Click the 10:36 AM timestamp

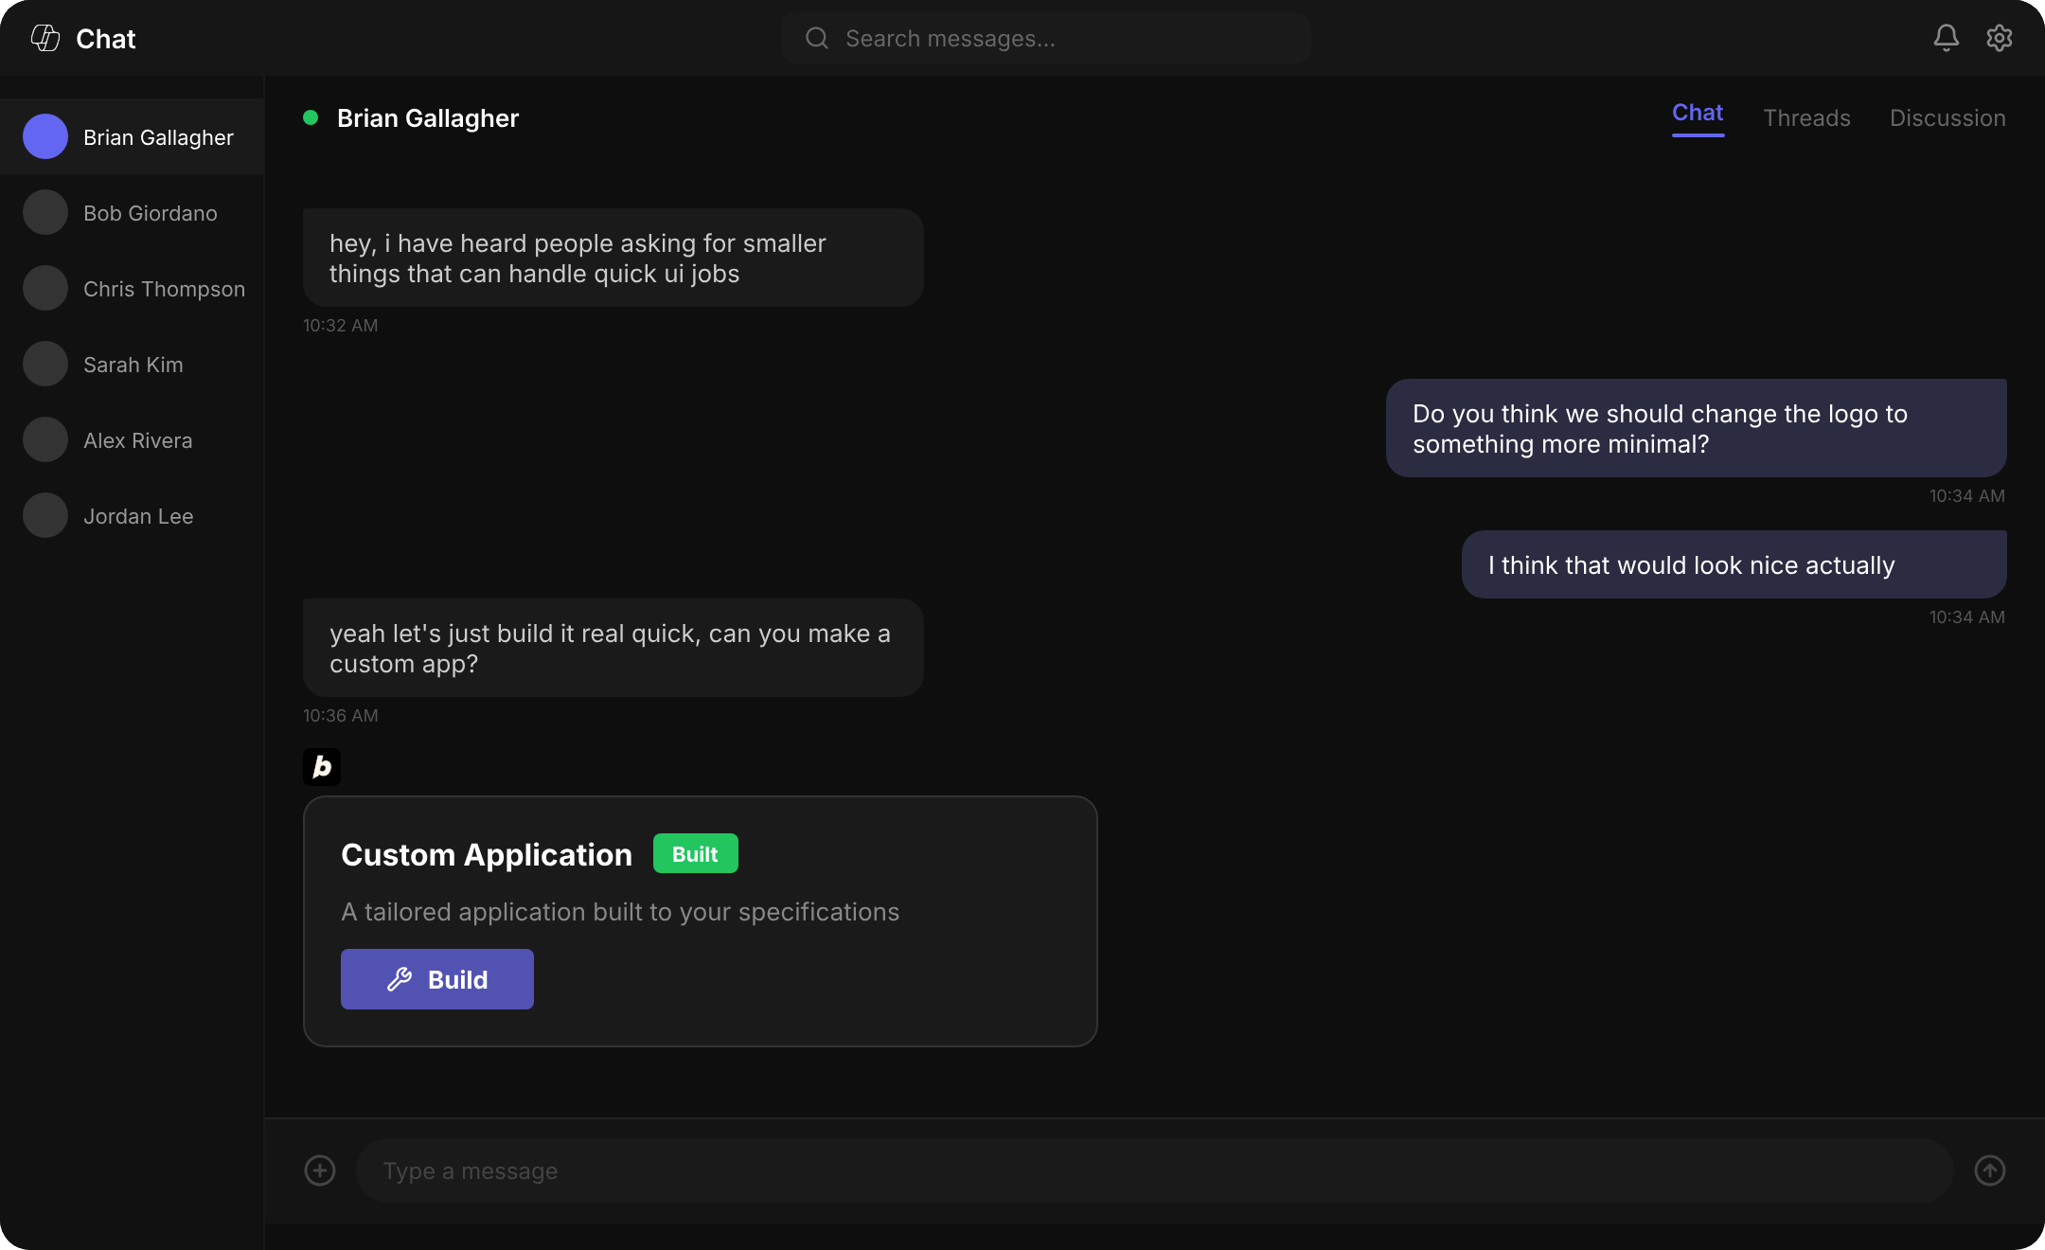341,716
